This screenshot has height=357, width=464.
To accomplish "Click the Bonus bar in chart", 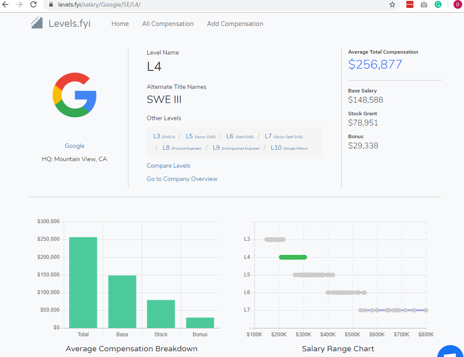I will (200, 323).
